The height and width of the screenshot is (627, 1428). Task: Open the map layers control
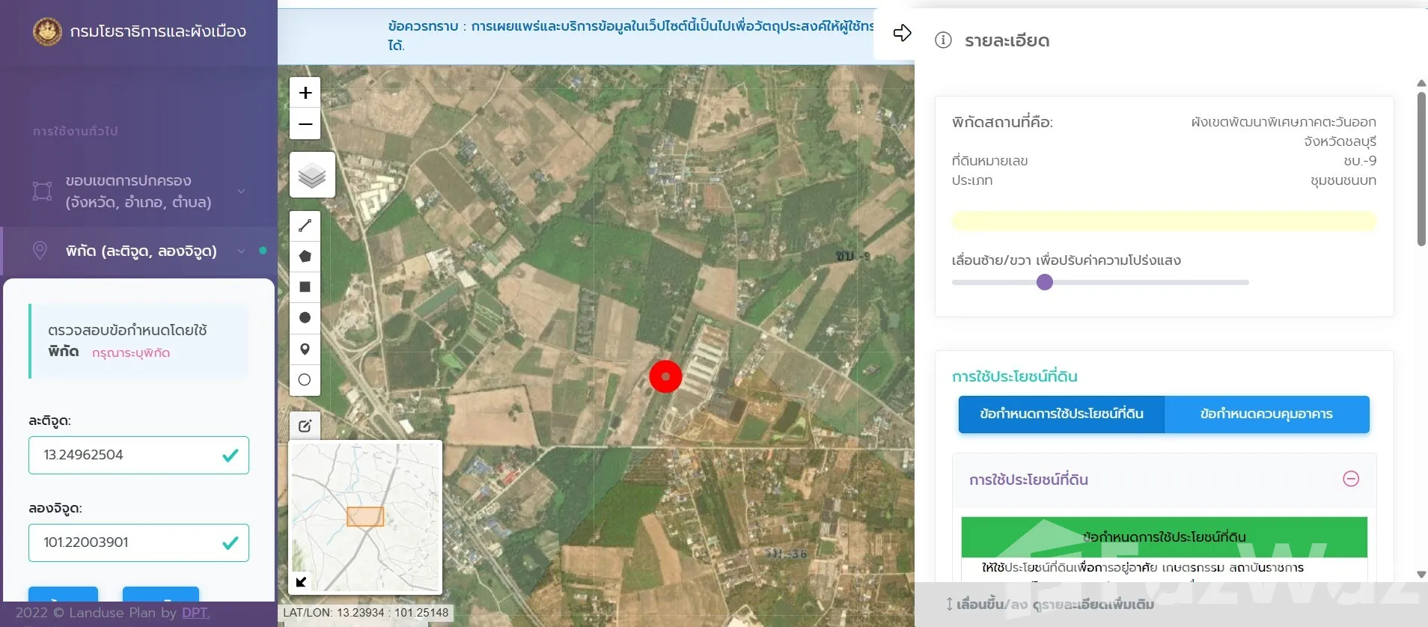pyautogui.click(x=312, y=176)
